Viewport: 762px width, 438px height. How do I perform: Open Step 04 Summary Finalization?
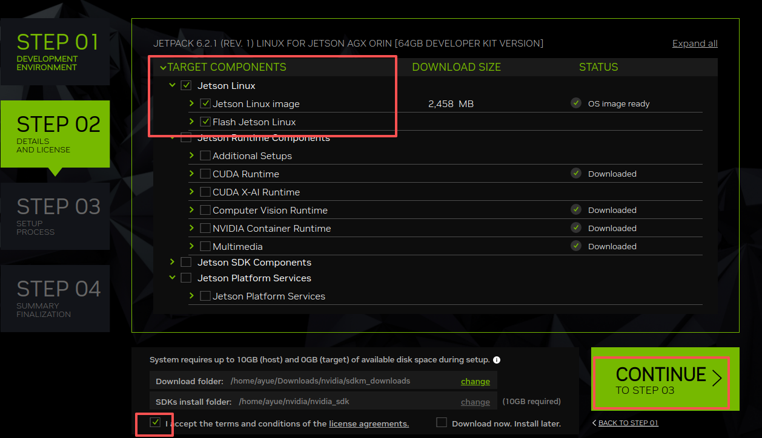click(x=55, y=298)
